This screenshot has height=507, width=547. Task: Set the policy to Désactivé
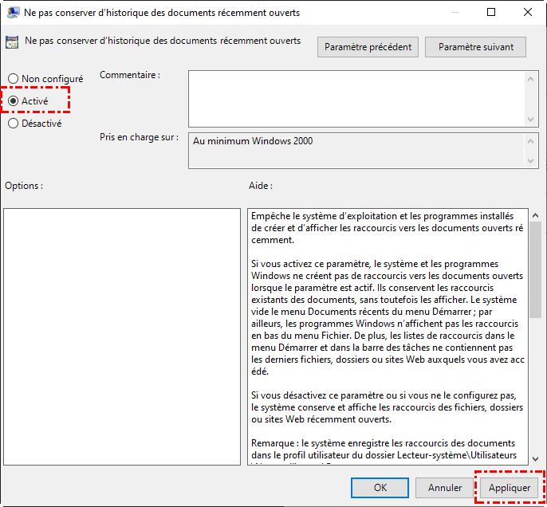point(14,124)
